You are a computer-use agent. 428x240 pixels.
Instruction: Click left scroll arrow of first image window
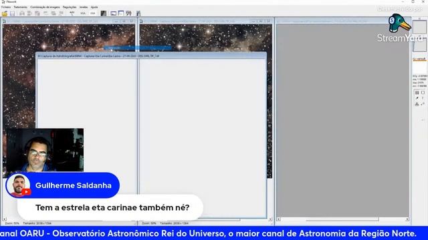[5, 219]
